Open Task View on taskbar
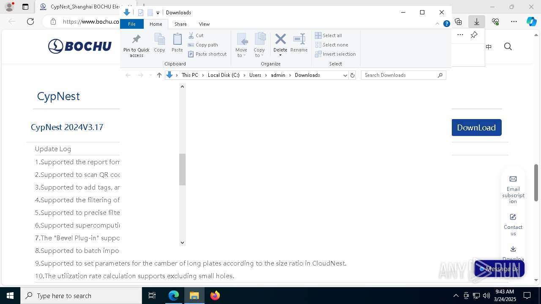This screenshot has height=304, width=541. pyautogui.click(x=152, y=296)
